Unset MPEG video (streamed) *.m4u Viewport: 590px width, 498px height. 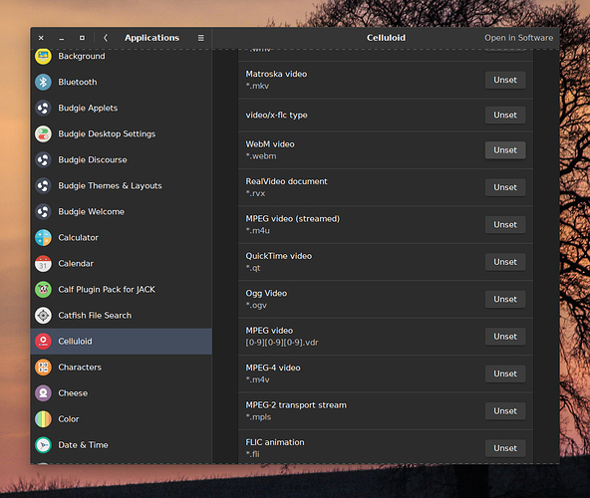tap(505, 224)
